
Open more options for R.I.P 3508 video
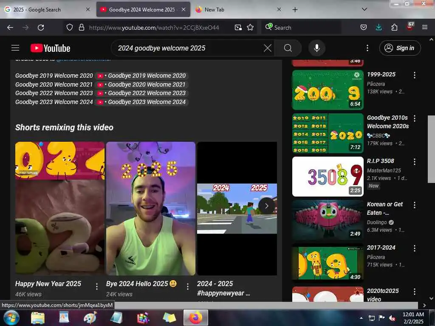point(415,162)
